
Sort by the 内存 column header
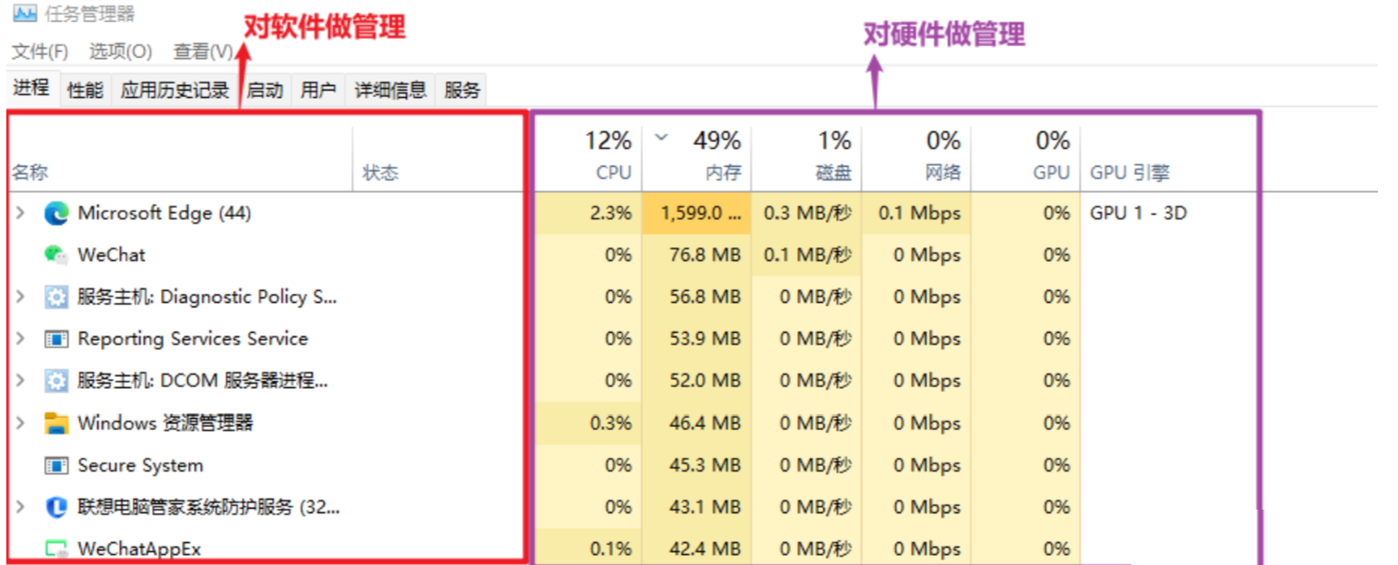click(696, 159)
